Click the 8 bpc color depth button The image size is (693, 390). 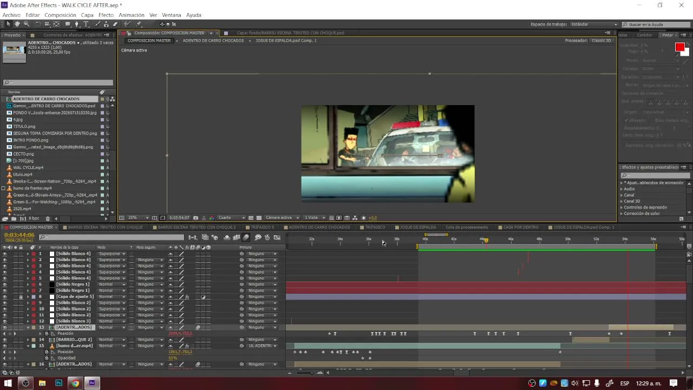(34, 218)
